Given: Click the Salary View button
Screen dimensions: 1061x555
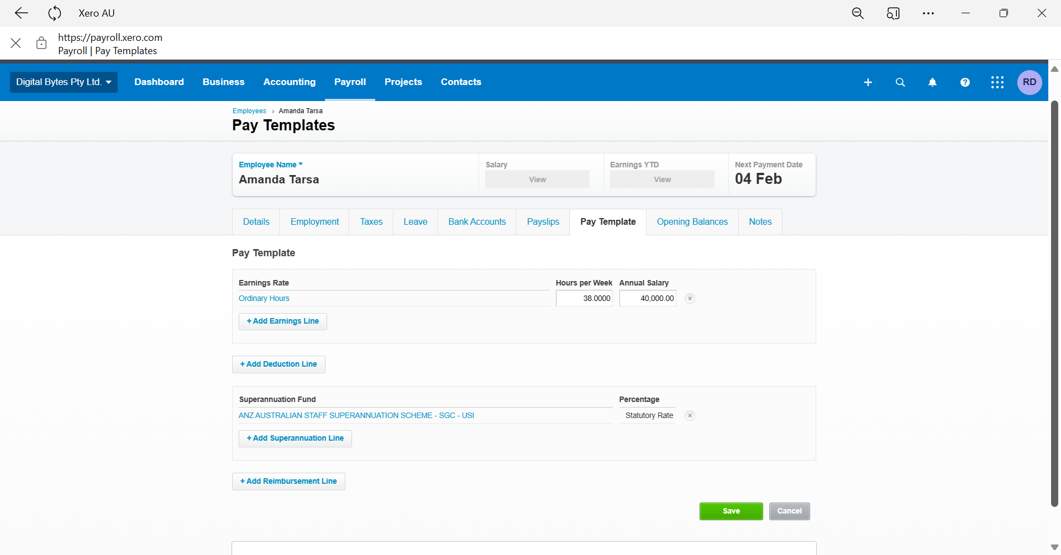Looking at the screenshot, I should tap(537, 179).
